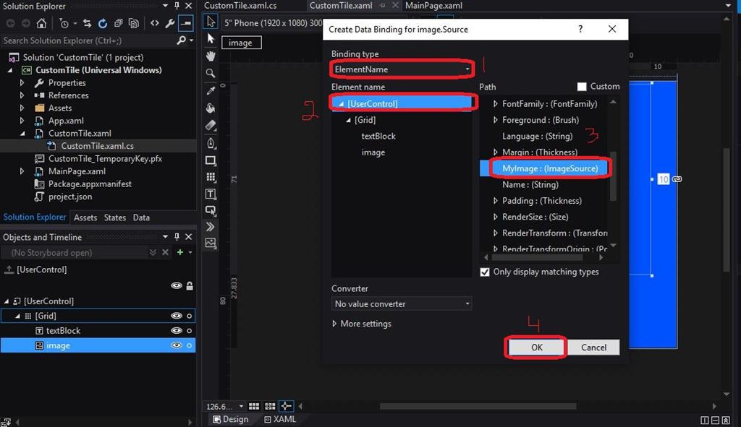Click the Show All Files icon

(x=134, y=23)
